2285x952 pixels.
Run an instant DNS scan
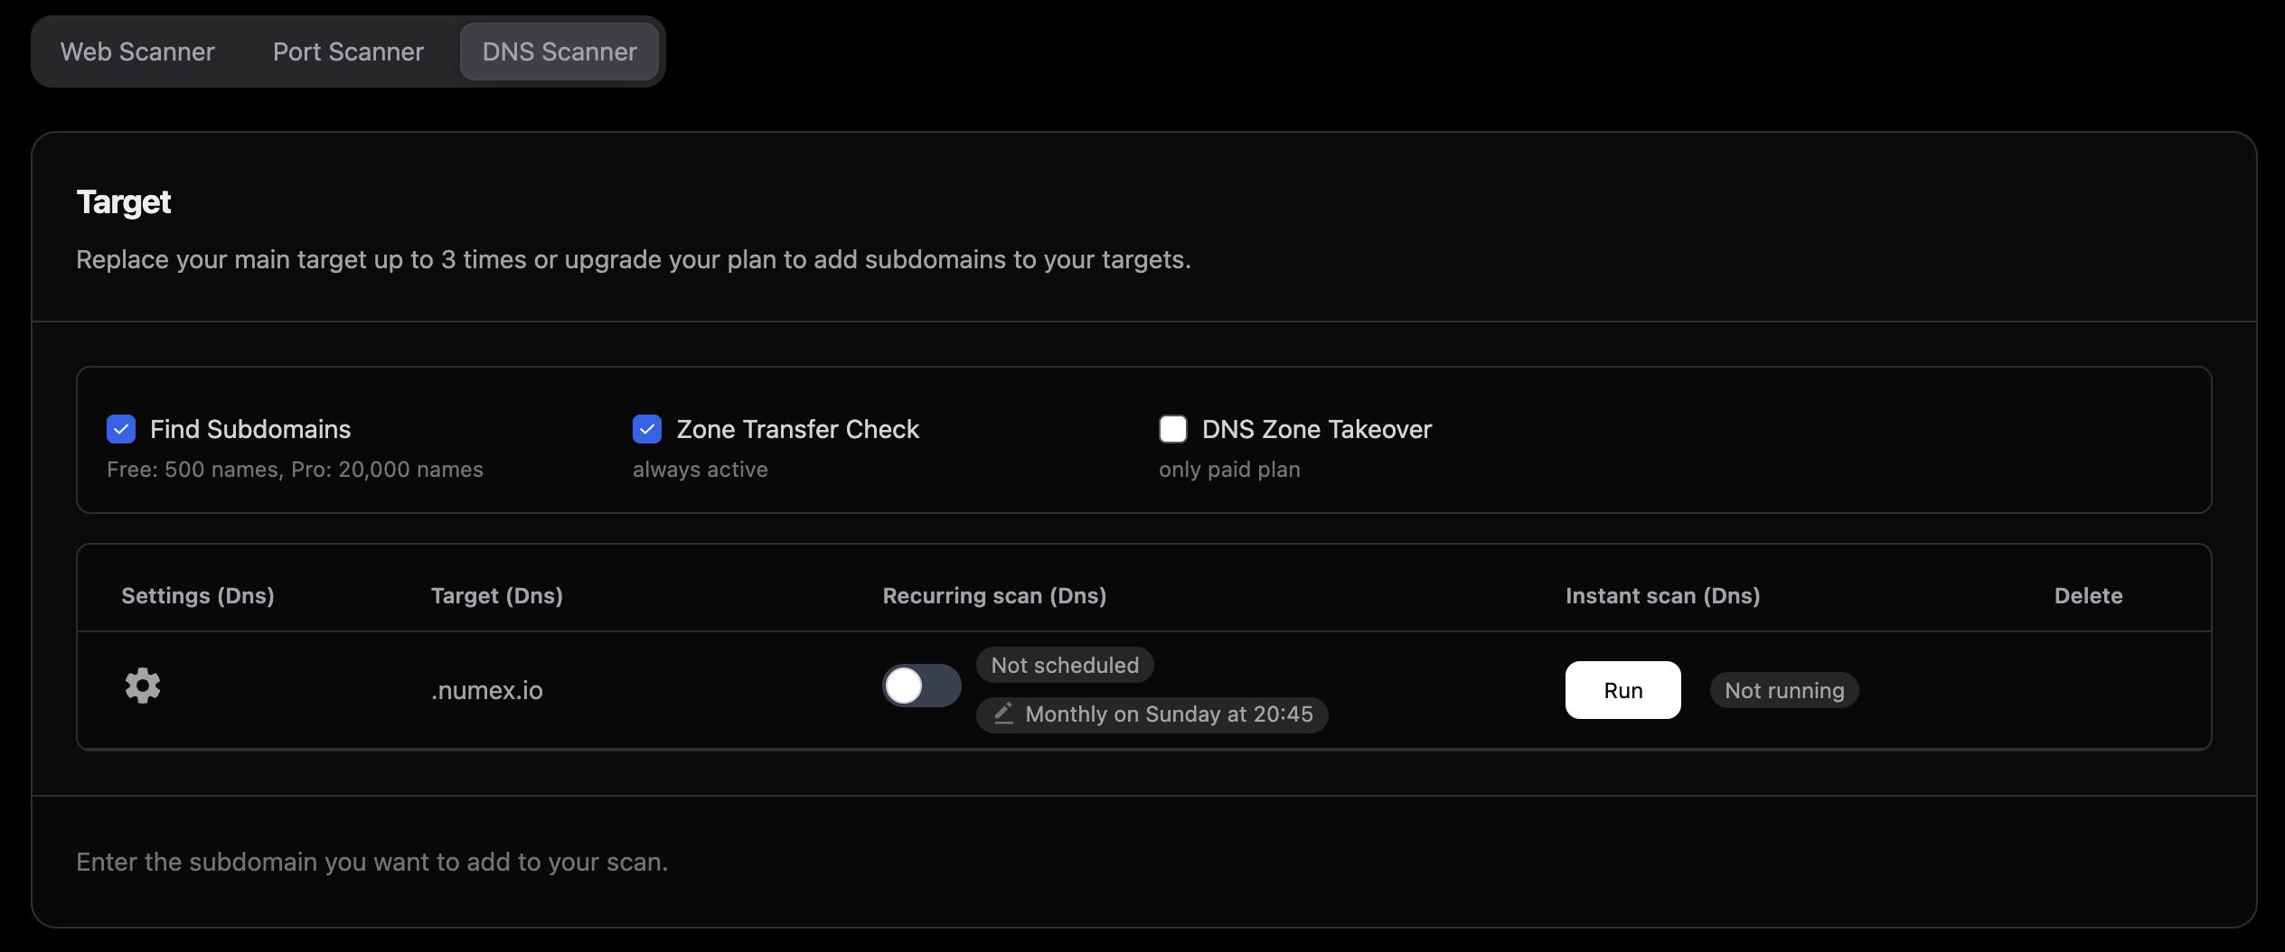1622,690
